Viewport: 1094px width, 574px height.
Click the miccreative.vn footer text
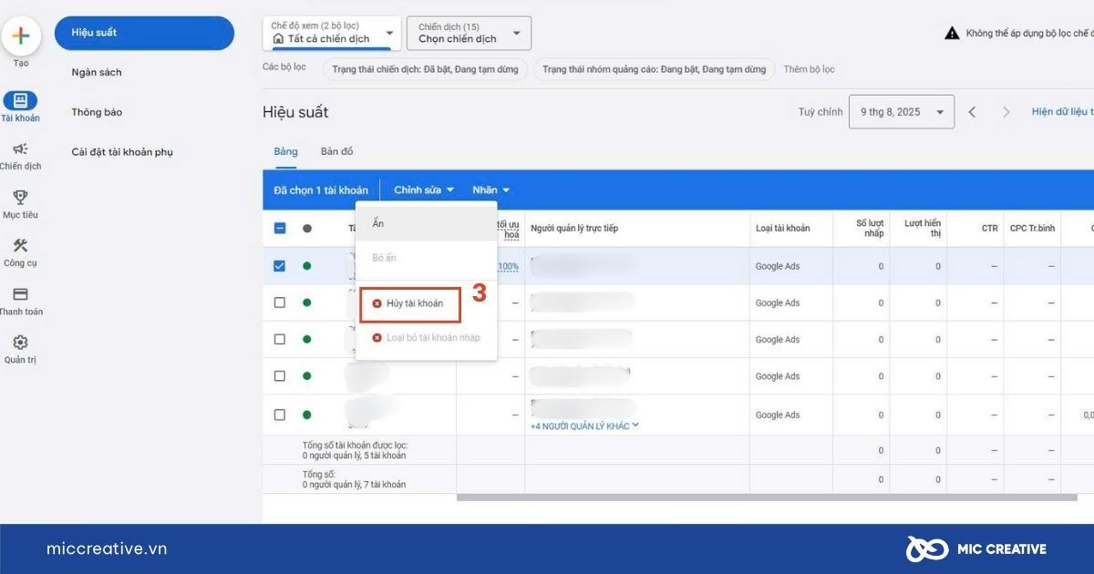[x=107, y=548]
